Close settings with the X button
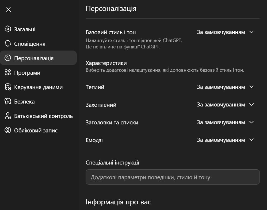Viewport: 267px width, 210px height. point(9,10)
